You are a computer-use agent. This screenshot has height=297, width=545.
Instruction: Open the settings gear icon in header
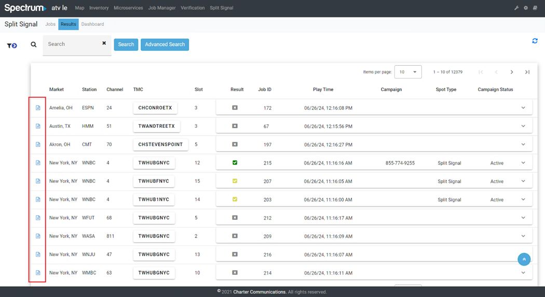coord(525,8)
